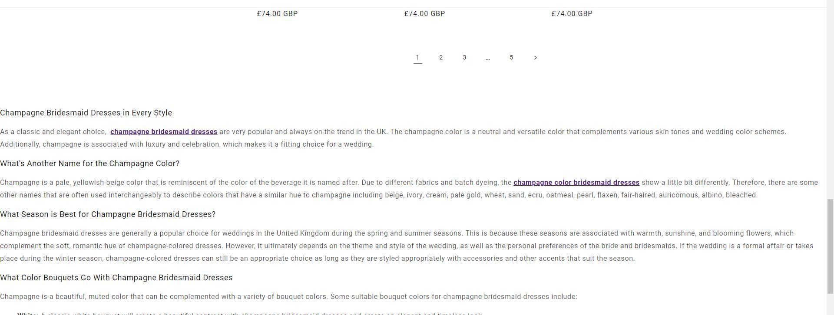Click the 'Champagne Bridesmaid Dresses in Every Style' heading
The image size is (834, 315).
(x=86, y=113)
